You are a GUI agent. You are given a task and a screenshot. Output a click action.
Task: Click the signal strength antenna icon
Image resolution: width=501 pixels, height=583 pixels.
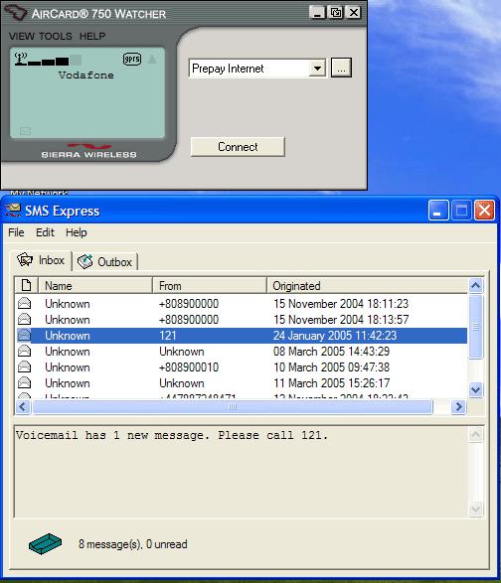(x=21, y=59)
